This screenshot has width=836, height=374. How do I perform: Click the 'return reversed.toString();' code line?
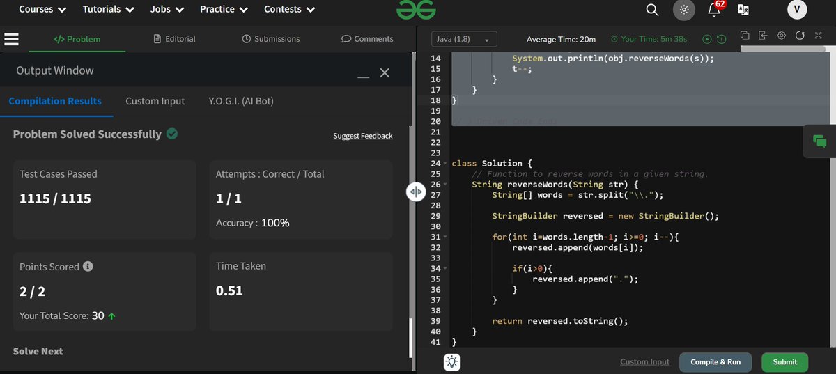[560, 321]
